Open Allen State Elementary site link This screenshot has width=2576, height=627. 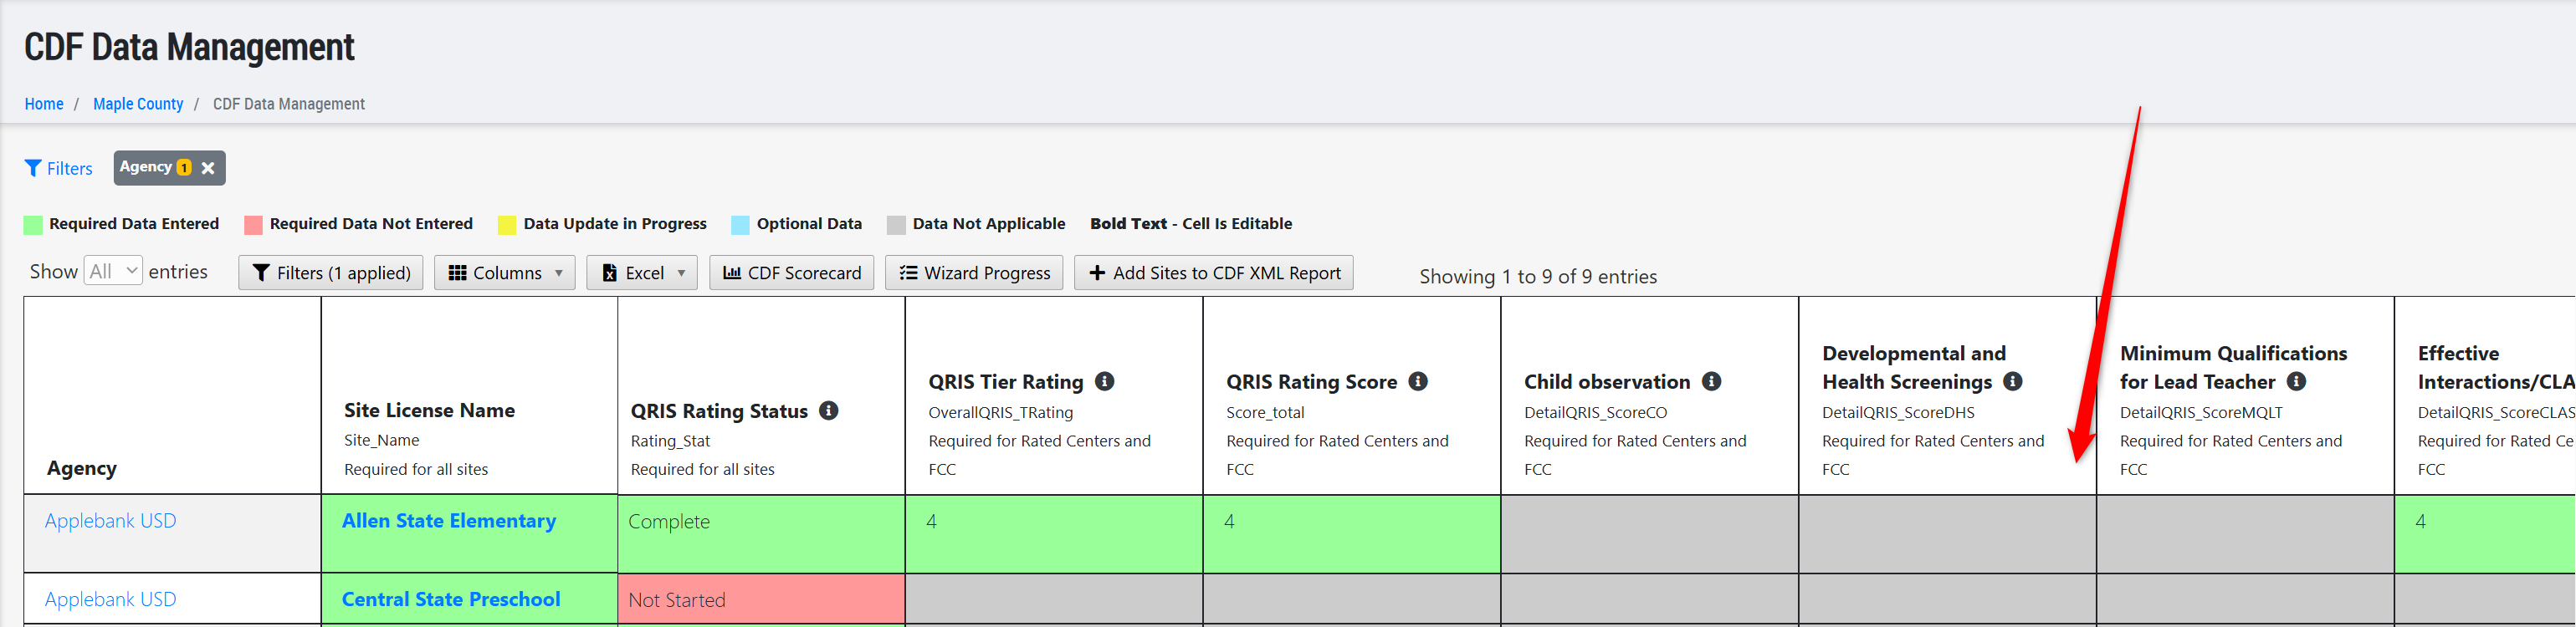pos(449,521)
